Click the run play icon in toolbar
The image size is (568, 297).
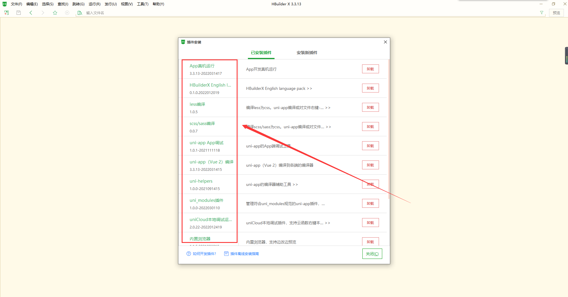[x=67, y=13]
